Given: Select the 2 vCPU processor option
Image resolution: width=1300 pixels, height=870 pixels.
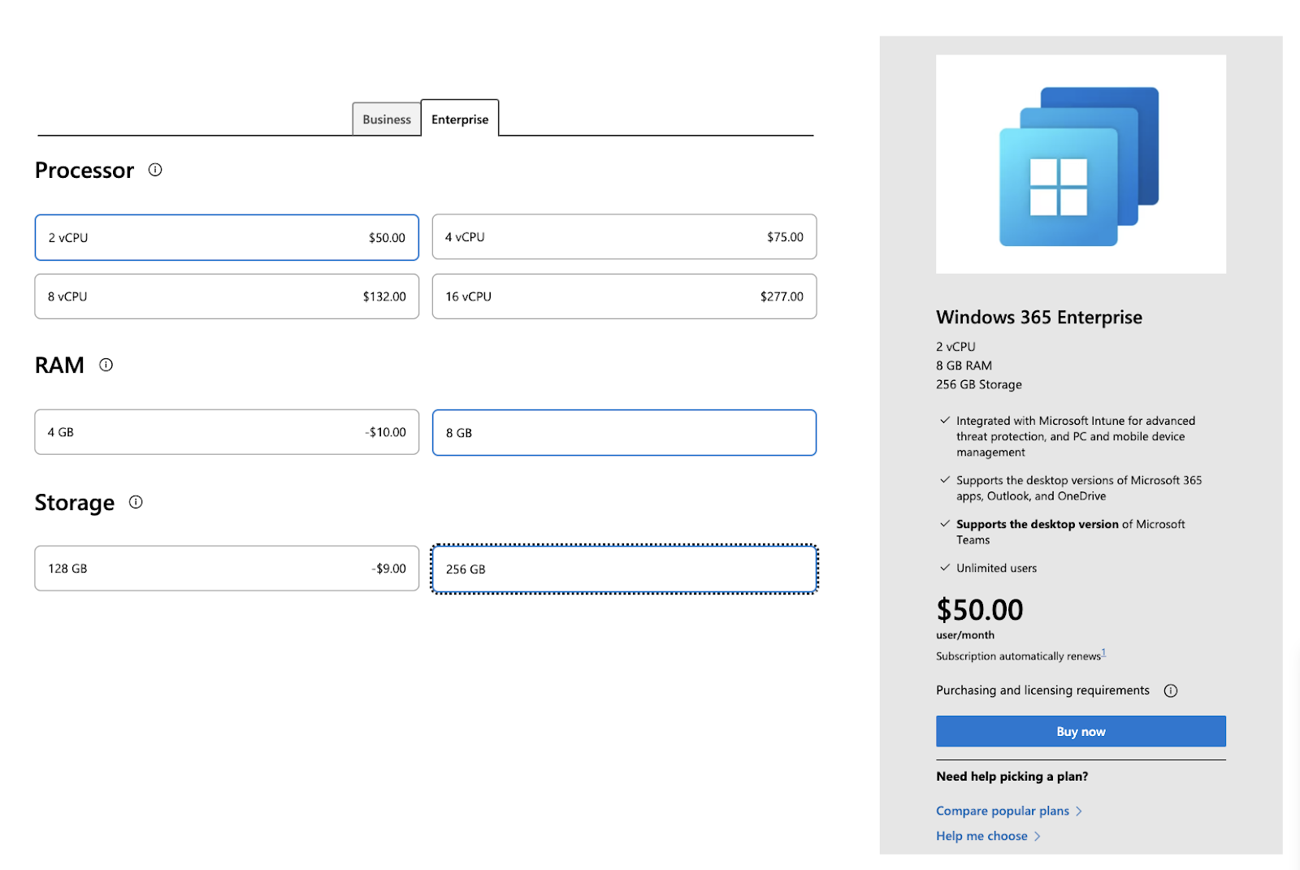Looking at the screenshot, I should [227, 237].
